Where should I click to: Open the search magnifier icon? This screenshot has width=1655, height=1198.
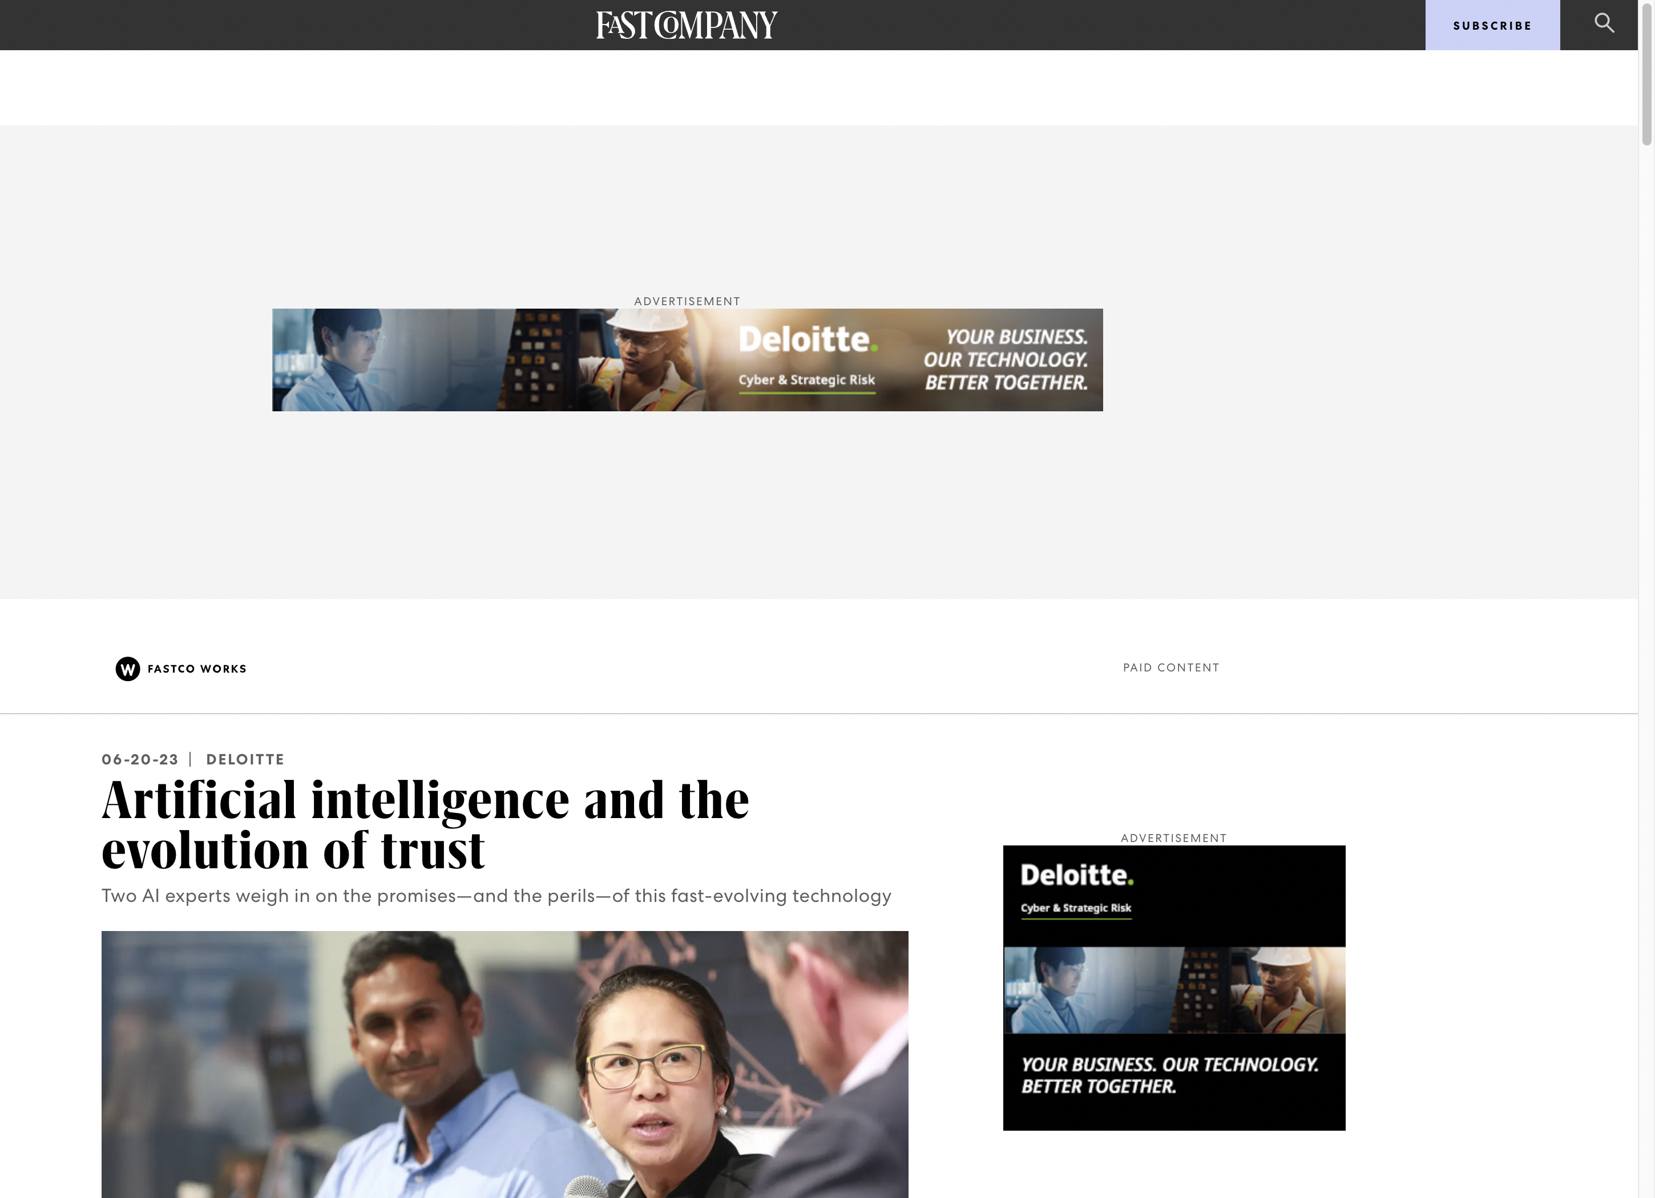click(x=1604, y=23)
